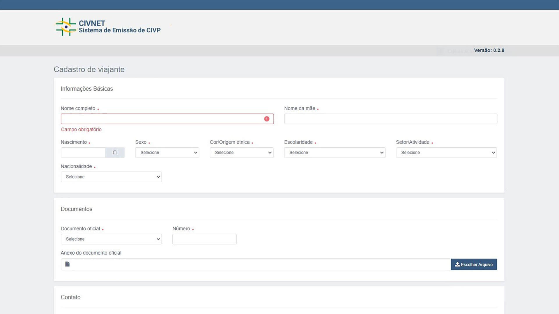Expand the Escolaridade select box
The image size is (559, 314).
[335, 153]
